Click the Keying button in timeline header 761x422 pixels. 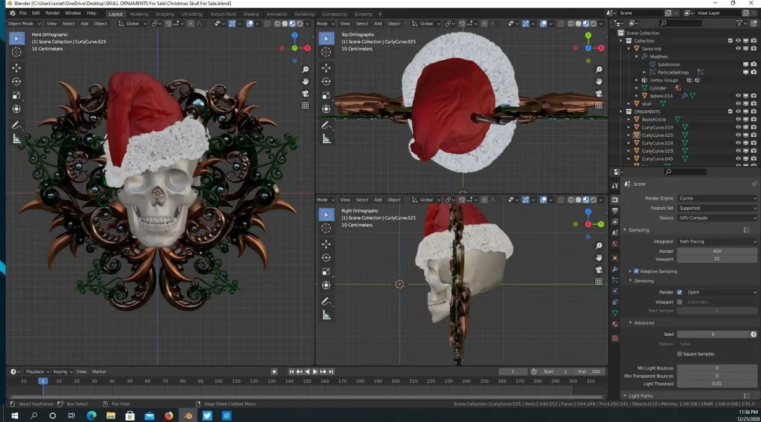[61, 372]
